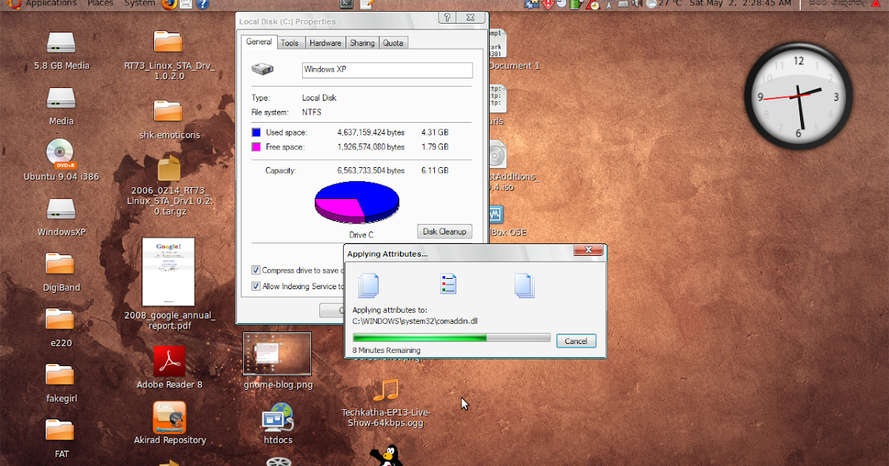
Task: Open the gnome-blog.png image
Action: pos(277,353)
